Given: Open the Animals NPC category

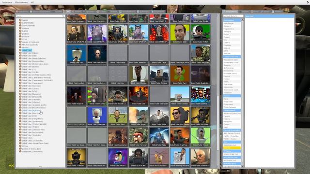Looking at the screenshot, I should click(25, 20).
